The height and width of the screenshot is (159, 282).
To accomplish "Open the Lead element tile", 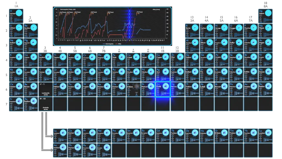I will tap(207, 89).
